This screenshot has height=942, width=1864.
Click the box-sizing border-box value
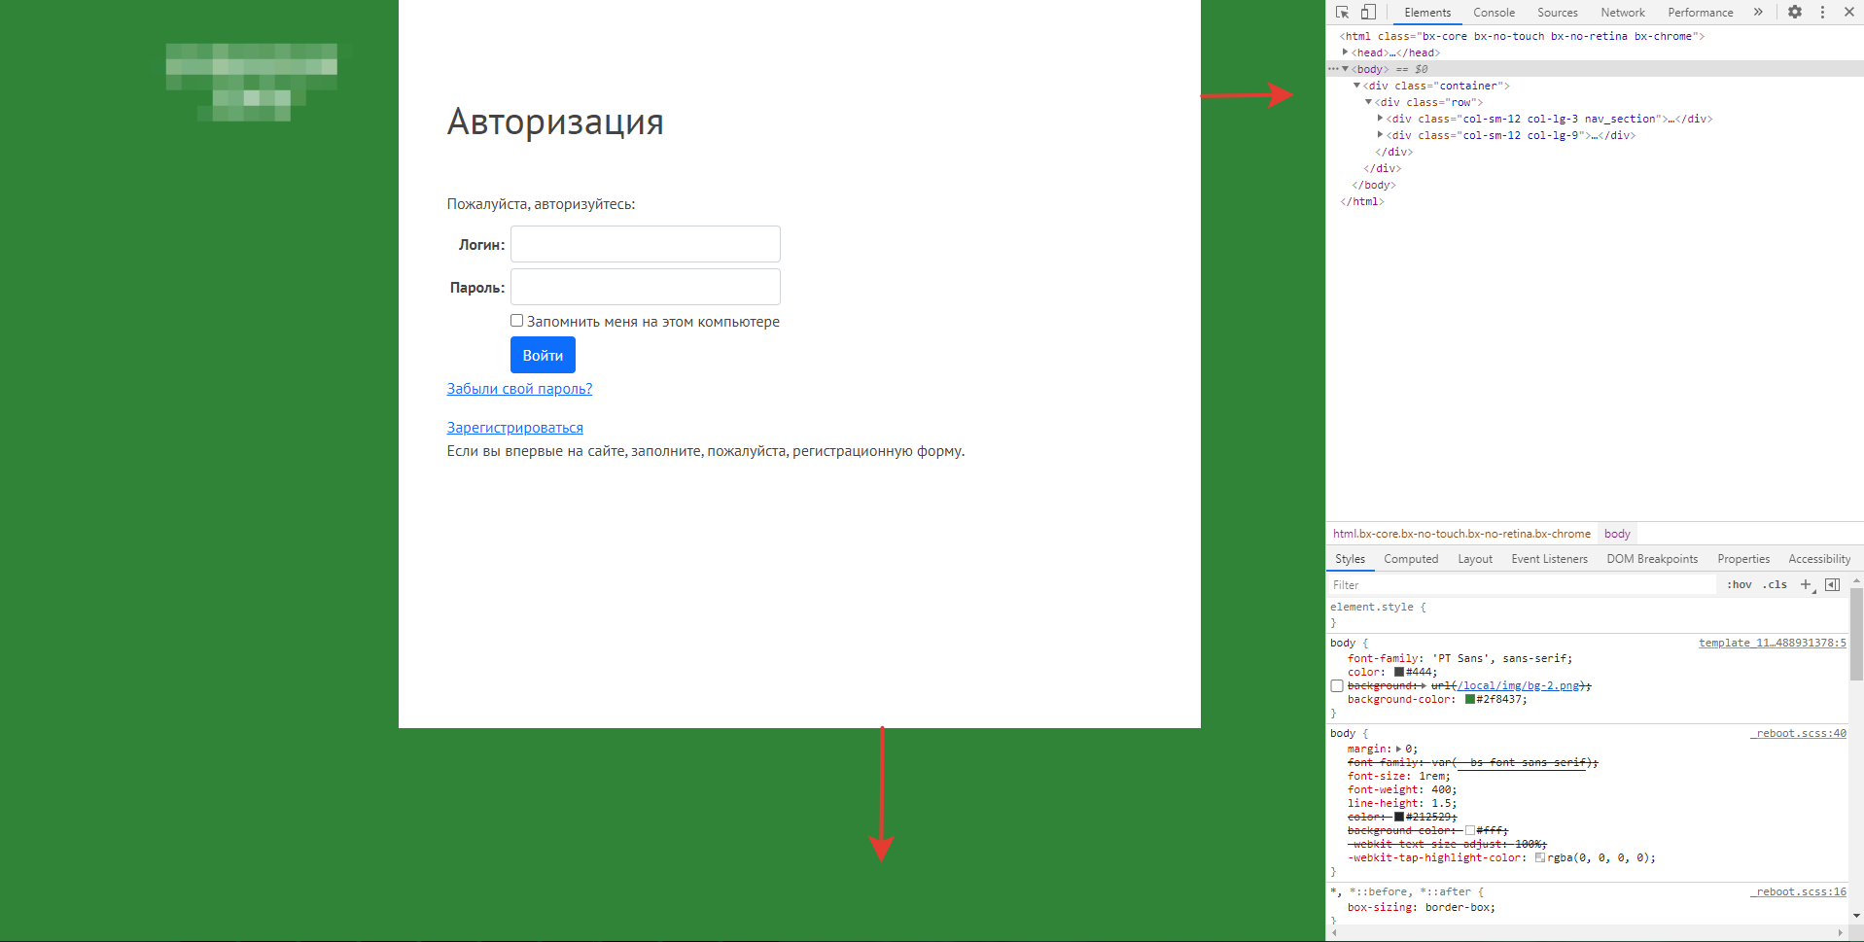[1460, 907]
